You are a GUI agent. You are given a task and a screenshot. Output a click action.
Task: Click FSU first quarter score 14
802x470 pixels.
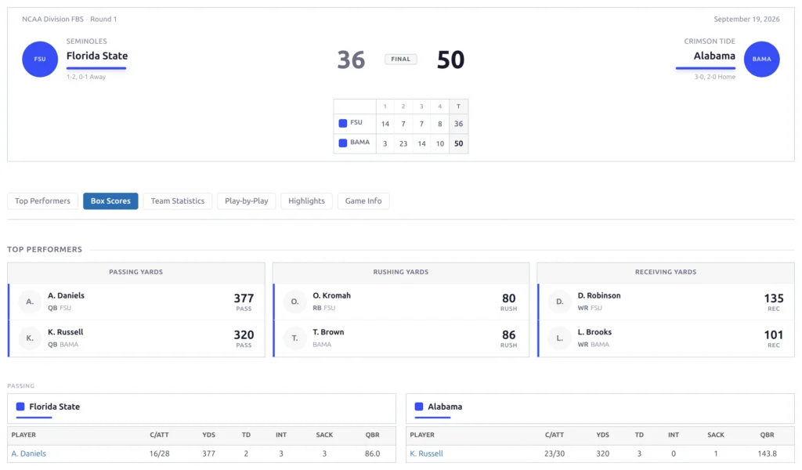(x=385, y=124)
